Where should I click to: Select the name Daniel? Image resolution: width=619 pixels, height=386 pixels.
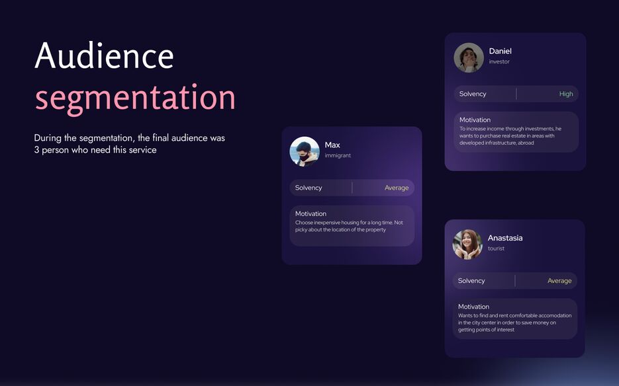point(500,51)
